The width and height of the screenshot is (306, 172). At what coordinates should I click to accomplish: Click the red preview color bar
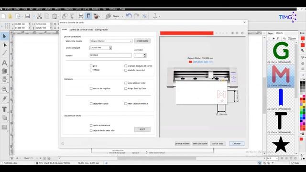click(186, 33)
